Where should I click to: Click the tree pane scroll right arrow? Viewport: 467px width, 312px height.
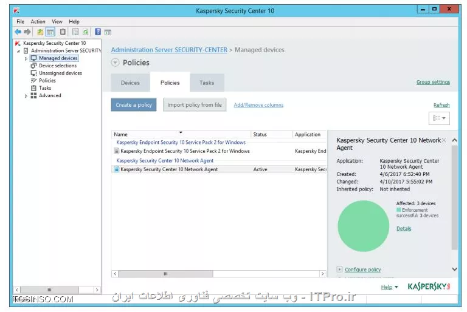tap(97, 290)
